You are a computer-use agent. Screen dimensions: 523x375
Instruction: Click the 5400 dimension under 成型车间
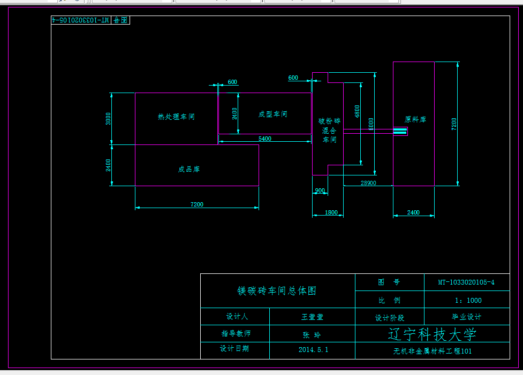[266, 139]
